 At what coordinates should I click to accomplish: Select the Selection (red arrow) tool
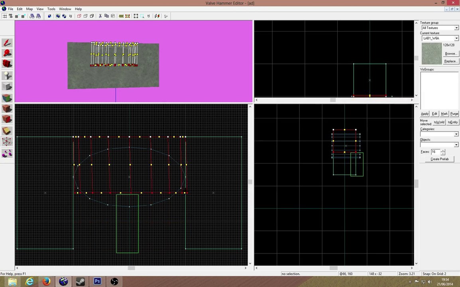7,43
